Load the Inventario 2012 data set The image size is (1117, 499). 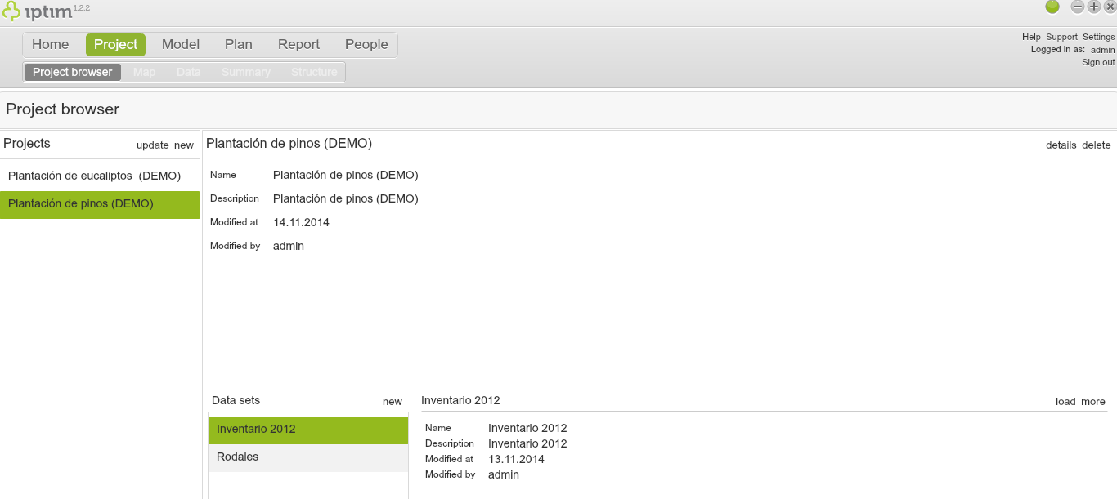pyautogui.click(x=1065, y=401)
